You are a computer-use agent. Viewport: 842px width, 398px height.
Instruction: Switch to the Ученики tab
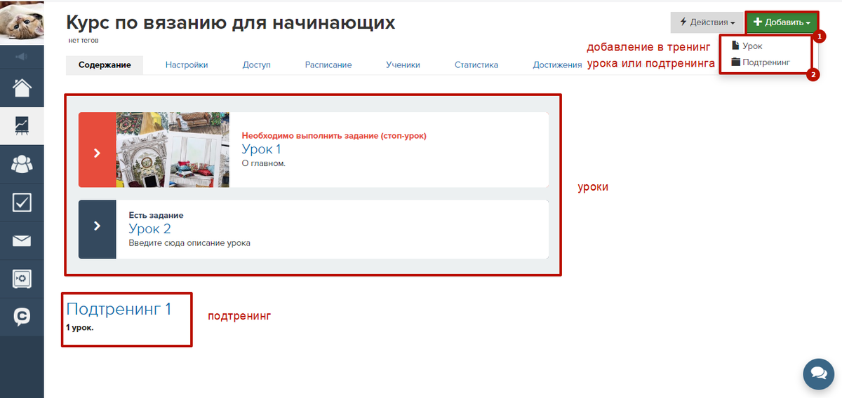point(403,65)
